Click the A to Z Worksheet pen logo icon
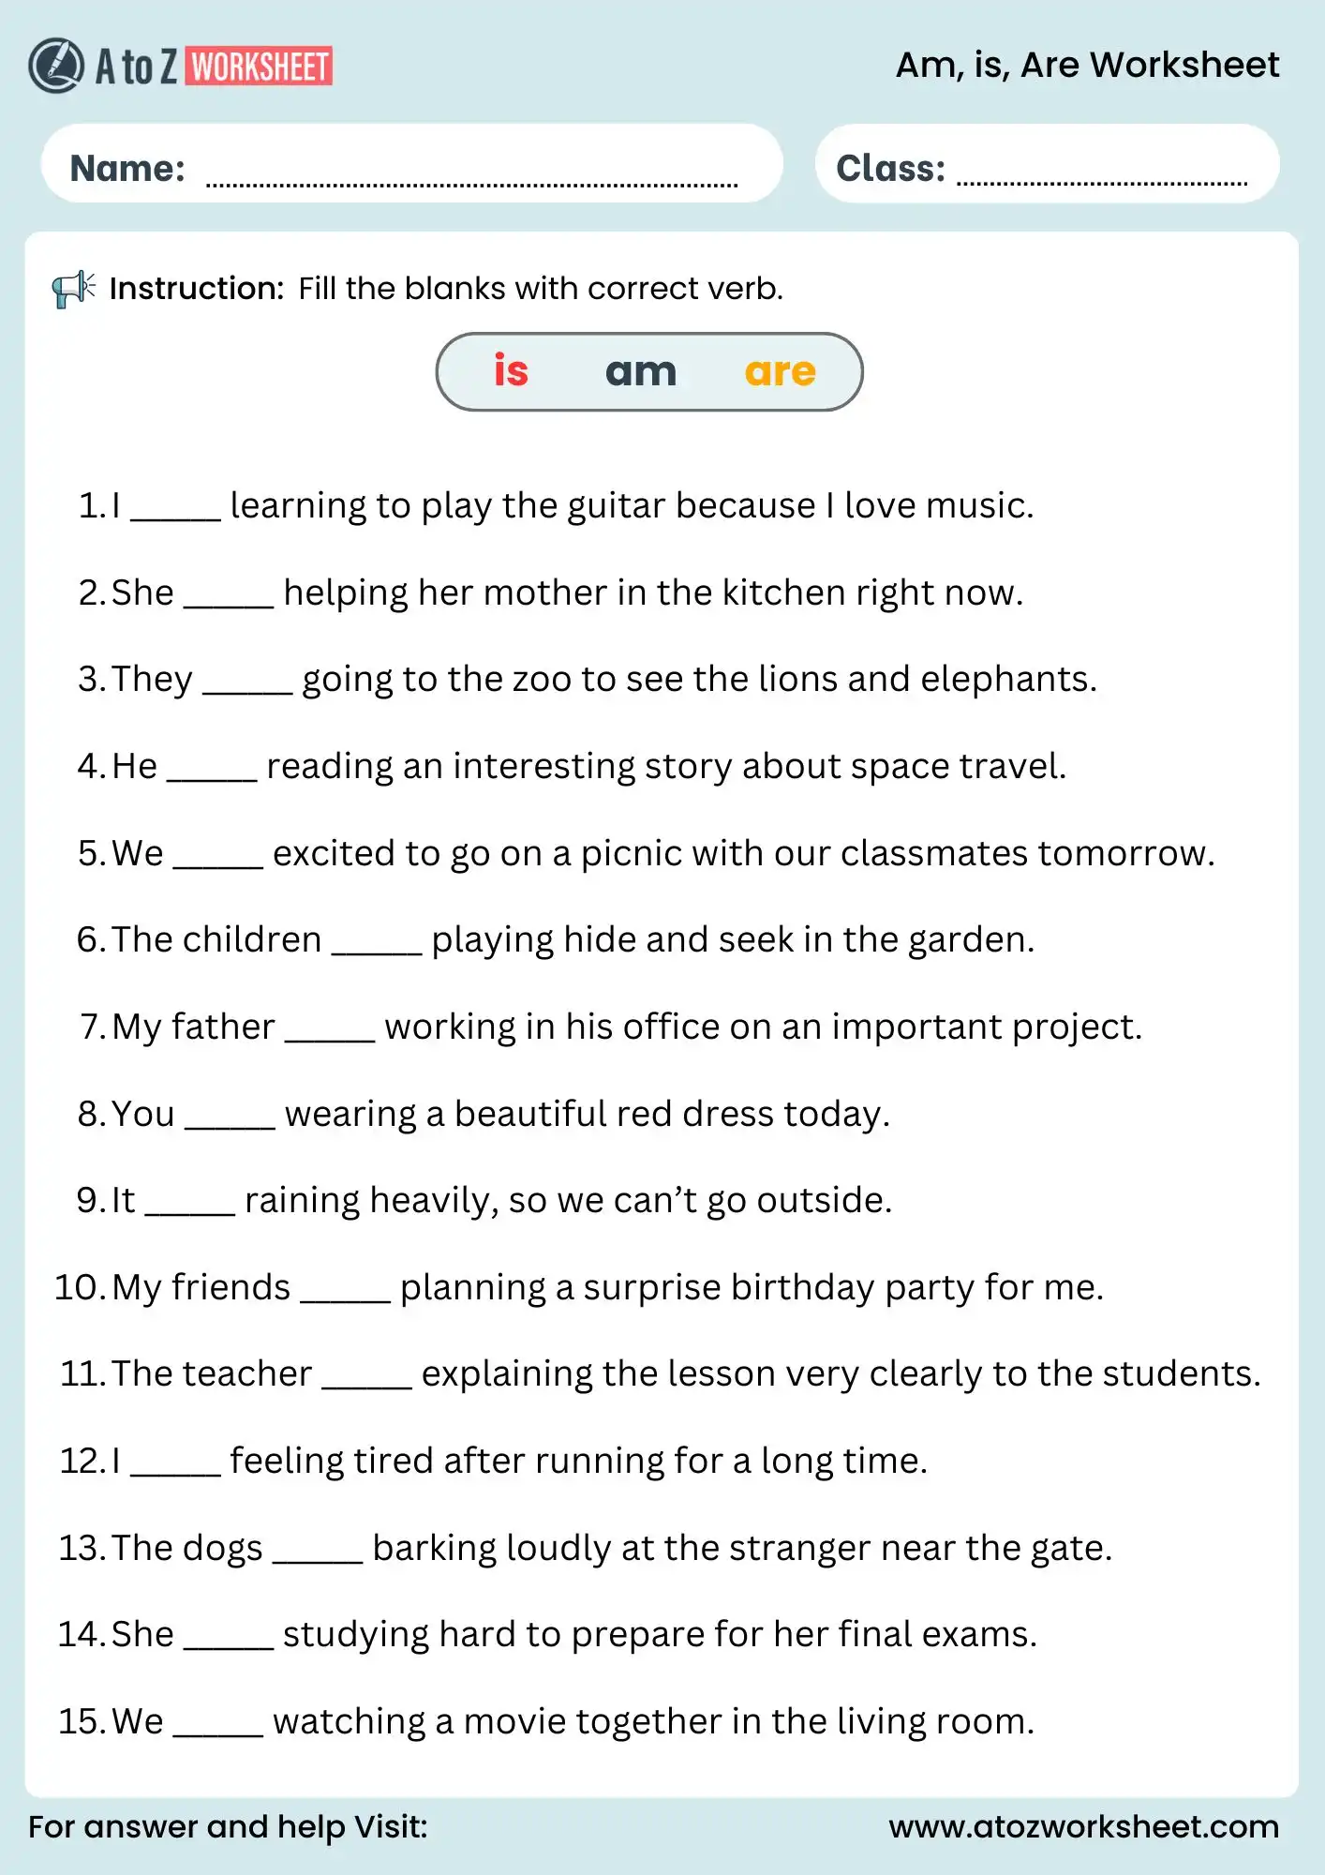Screen dimensions: 1325x1875 [56, 65]
